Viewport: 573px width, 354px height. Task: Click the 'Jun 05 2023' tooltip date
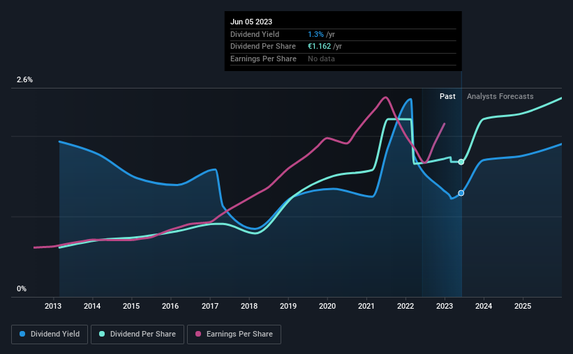click(x=251, y=22)
